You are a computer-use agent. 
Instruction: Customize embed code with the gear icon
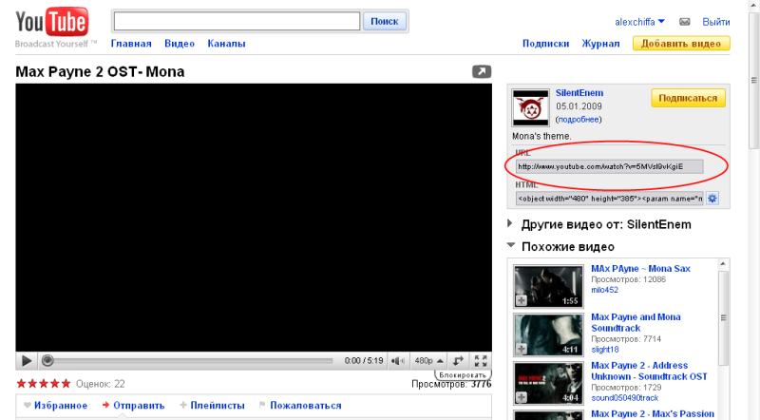(712, 199)
